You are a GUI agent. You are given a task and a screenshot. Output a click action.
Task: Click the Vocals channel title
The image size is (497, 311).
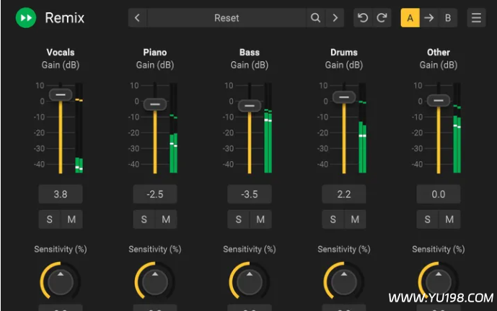click(61, 52)
